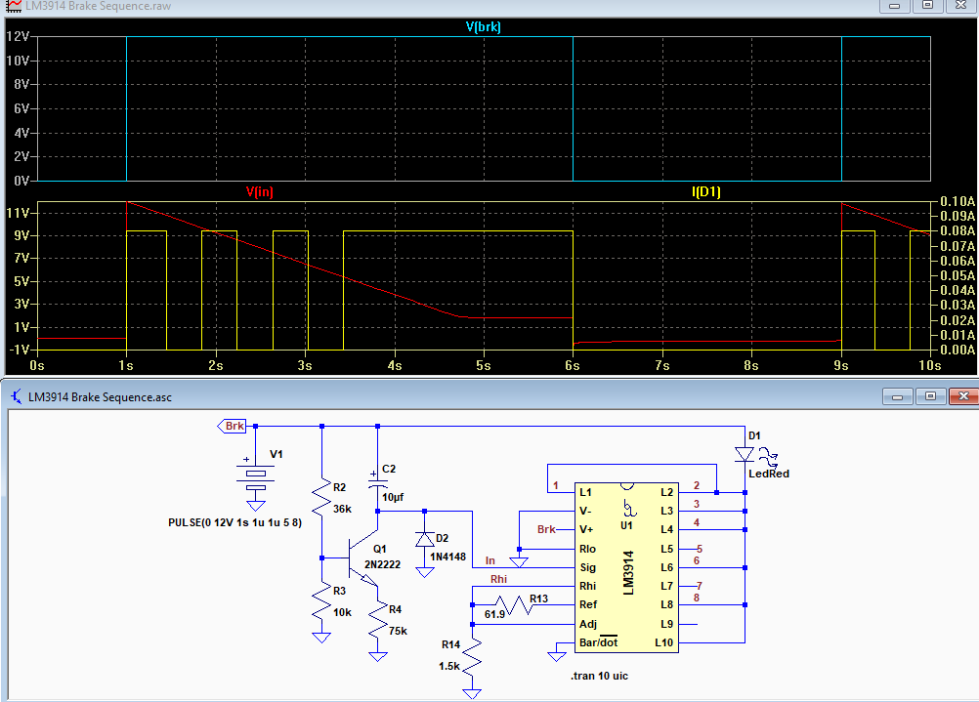979x702 pixels.
Task: Click the 1N4148 diode value label
Action: point(447,557)
